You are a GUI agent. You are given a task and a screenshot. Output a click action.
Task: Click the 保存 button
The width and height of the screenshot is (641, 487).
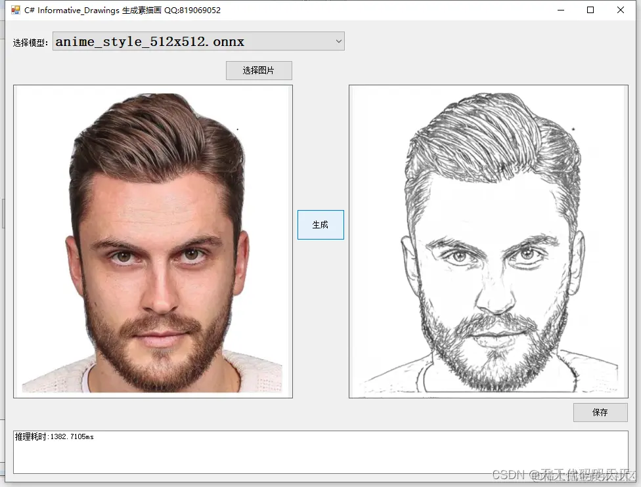pos(600,412)
